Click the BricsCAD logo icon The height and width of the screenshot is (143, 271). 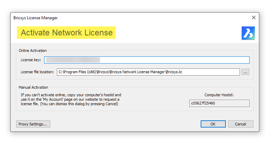pyautogui.click(x=248, y=33)
